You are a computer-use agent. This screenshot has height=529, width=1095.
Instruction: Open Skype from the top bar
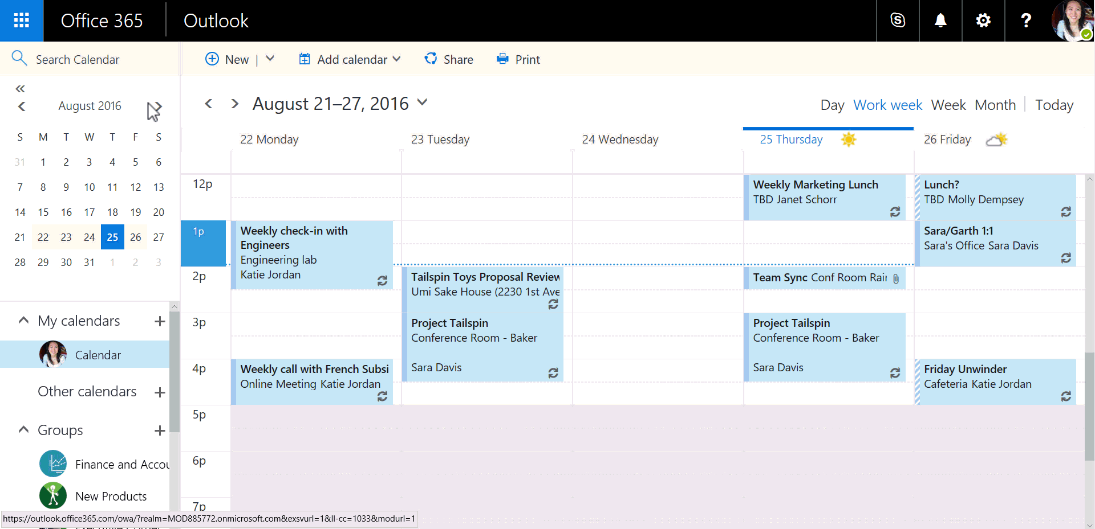click(898, 20)
